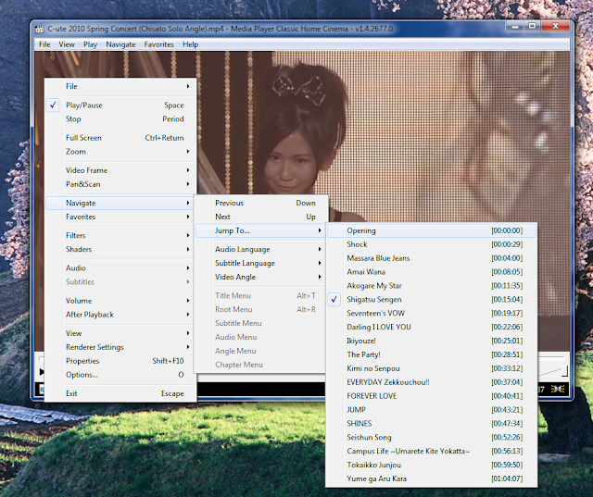Open the View menu in menu bar
593x497 pixels.
[67, 44]
